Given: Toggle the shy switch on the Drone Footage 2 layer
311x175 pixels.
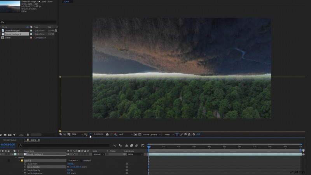Looking at the screenshot, I should pos(68,154).
